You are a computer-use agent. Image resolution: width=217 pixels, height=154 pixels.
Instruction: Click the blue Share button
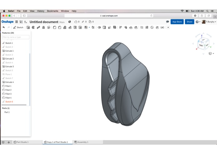(x=190, y=22)
